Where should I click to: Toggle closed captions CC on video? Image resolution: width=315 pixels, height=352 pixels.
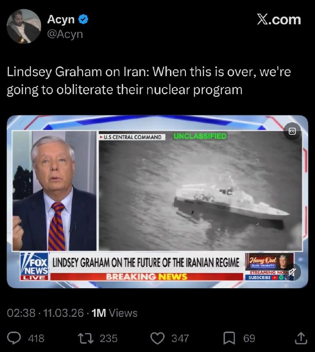tap(292, 131)
